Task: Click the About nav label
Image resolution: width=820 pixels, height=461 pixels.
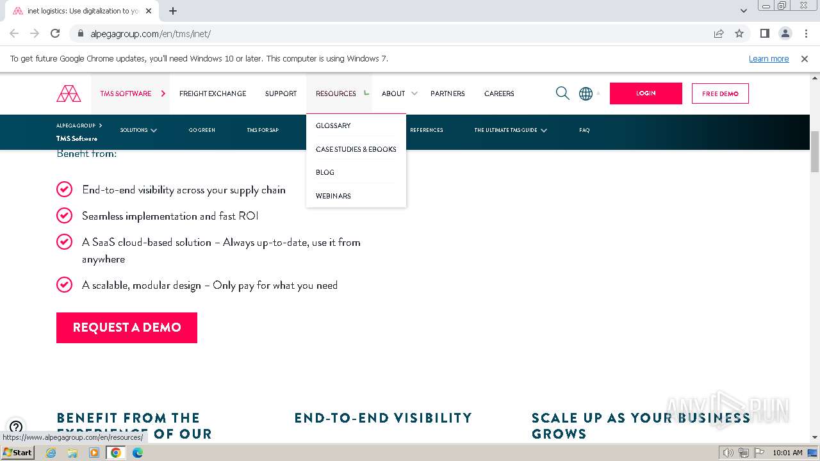Action: point(393,93)
